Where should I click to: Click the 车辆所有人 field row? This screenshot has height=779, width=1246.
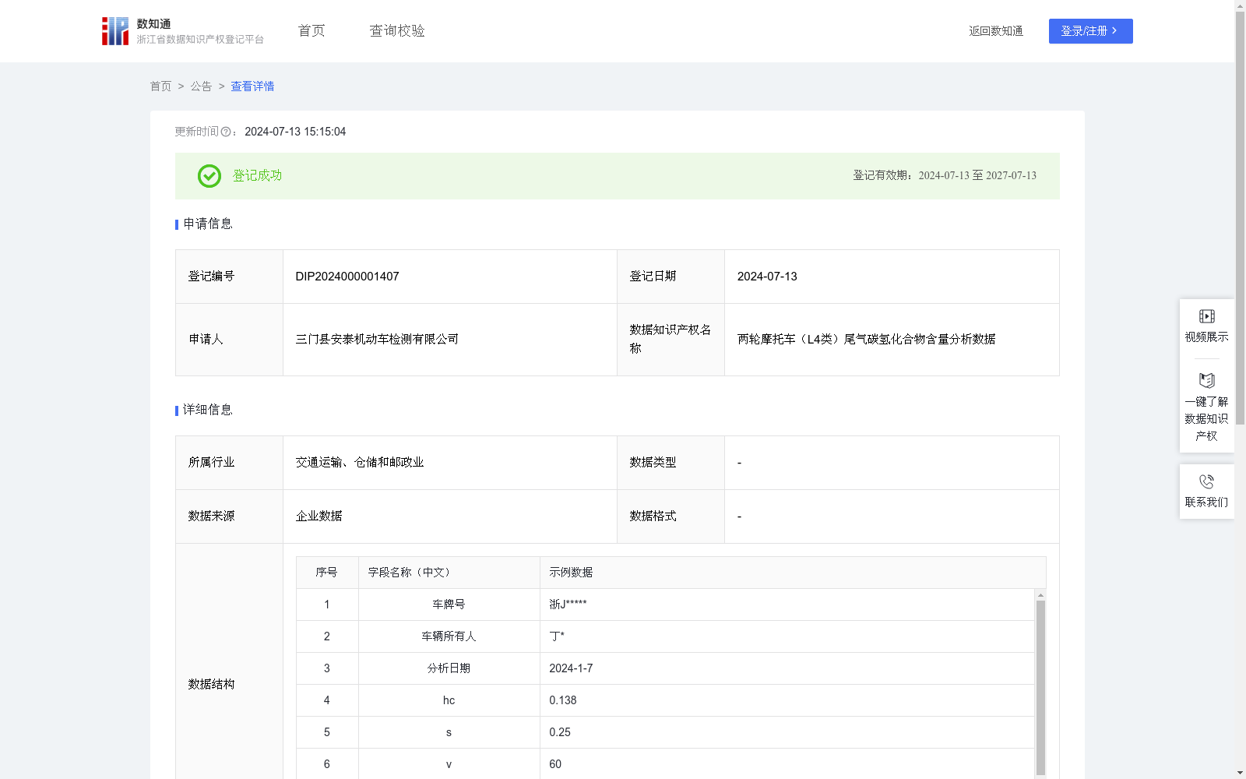click(665, 636)
